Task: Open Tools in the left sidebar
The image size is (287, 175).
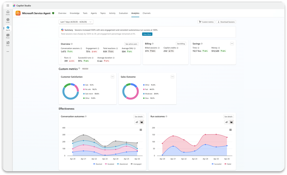Action: tap(8, 44)
